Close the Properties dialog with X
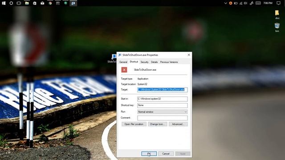The width and height of the screenshot is (285, 160). 189,55
